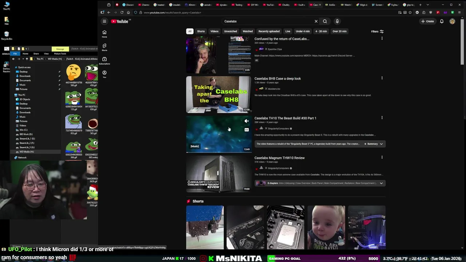Open the You page in the sidebar
Viewport: 466px width, 262px height.
pos(104,74)
